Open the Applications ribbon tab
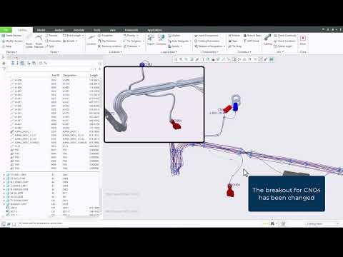343x257 pixels. tap(154, 30)
